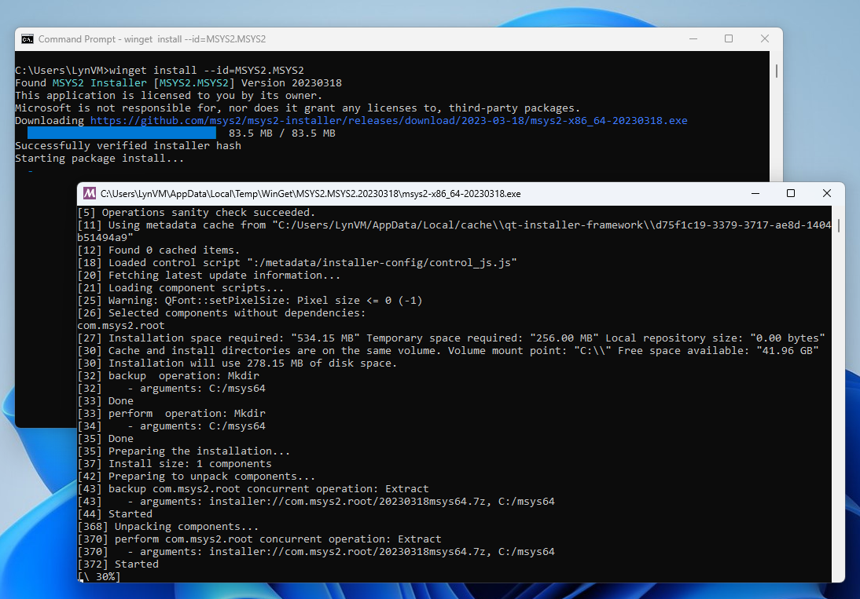Click the "Successfully verified installer hash" line

coord(130,145)
